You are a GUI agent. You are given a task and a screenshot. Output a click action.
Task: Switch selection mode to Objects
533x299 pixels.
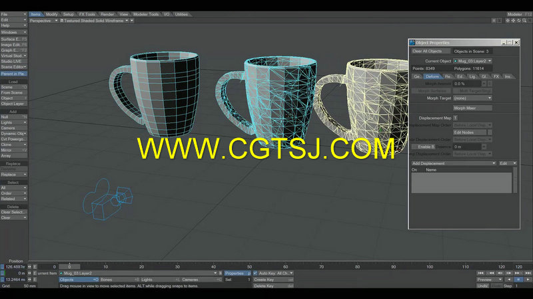(79, 280)
